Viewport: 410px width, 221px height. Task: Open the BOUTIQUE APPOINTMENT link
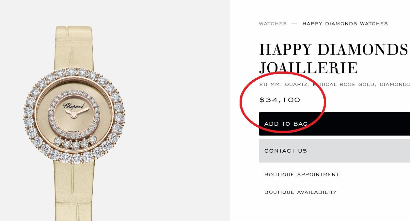(302, 174)
